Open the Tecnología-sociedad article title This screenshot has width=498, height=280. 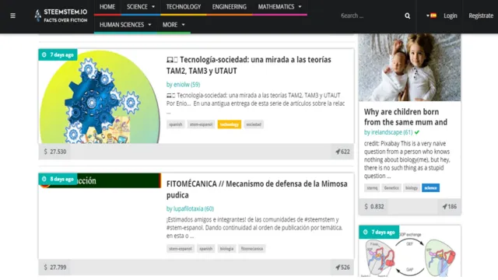pos(249,65)
